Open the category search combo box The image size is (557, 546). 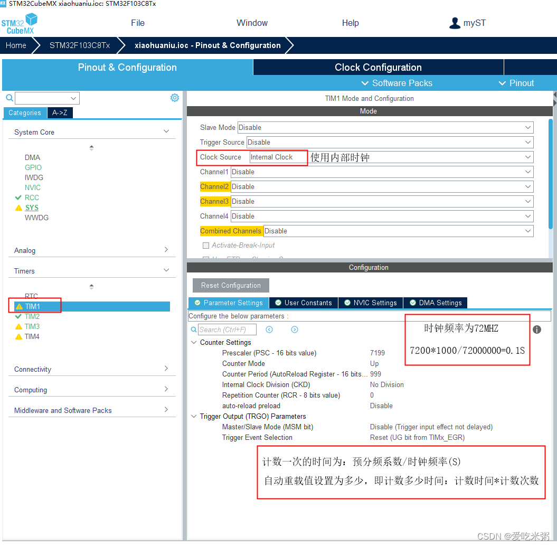47,98
